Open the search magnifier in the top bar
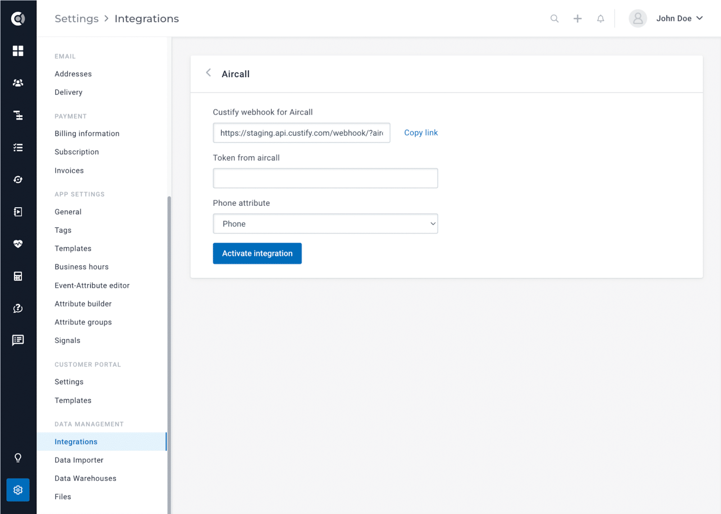 click(554, 18)
